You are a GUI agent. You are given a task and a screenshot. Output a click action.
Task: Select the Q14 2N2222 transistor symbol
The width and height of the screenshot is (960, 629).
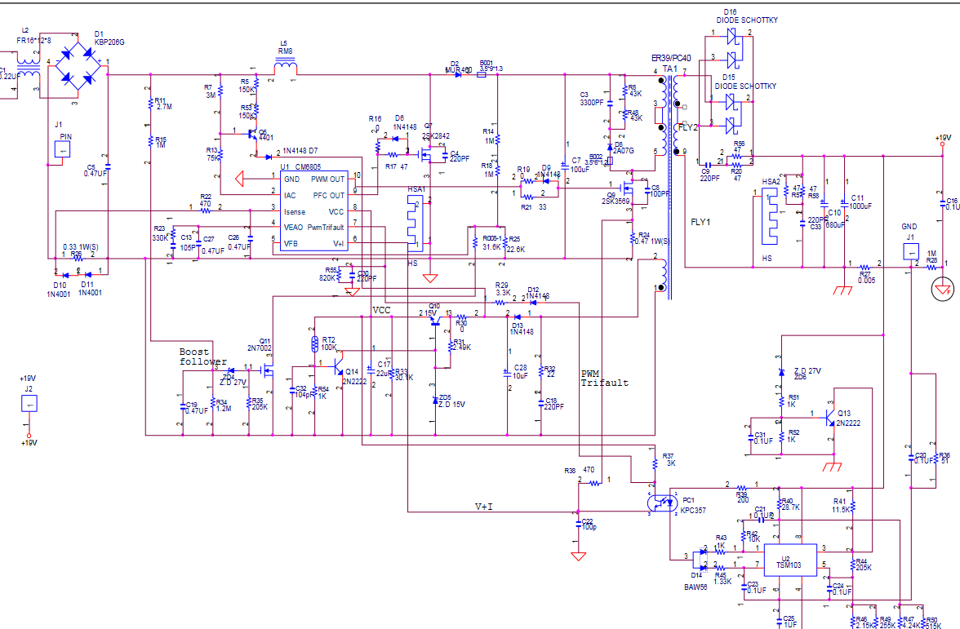[338, 367]
